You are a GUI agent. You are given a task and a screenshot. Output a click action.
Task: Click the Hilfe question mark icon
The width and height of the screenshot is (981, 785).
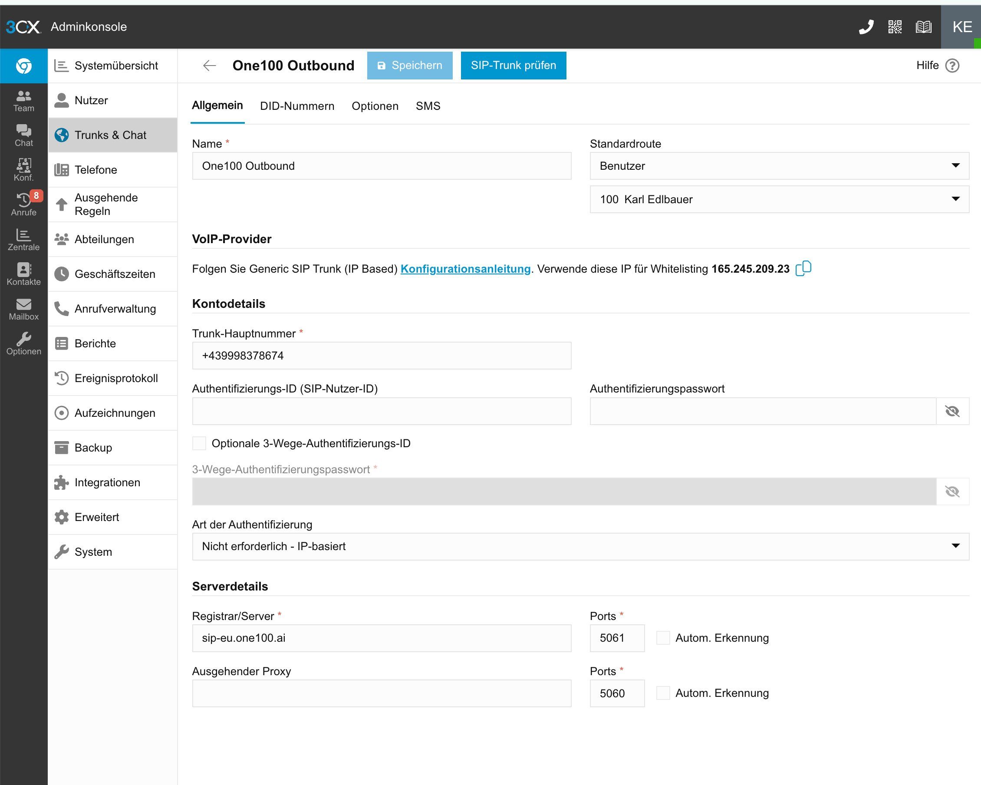pyautogui.click(x=952, y=66)
